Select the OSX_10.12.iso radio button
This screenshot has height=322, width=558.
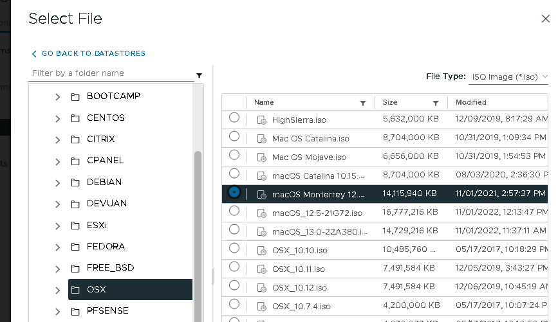click(234, 285)
